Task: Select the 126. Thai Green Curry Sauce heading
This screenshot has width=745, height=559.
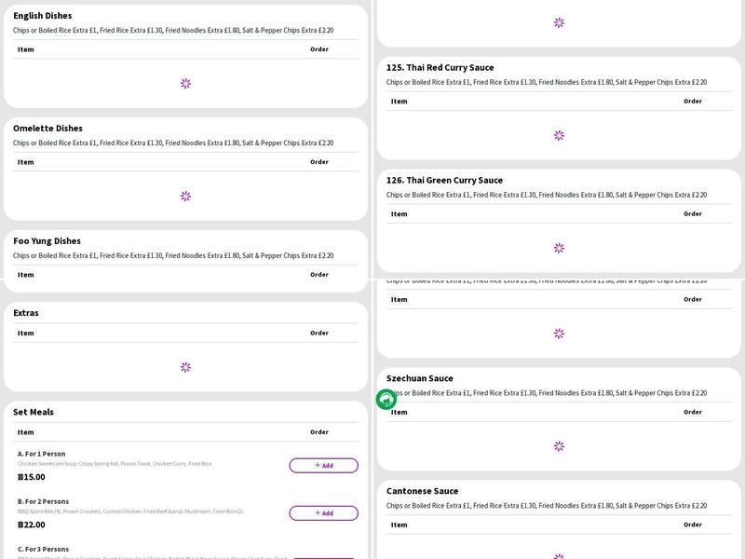Action: tap(444, 181)
